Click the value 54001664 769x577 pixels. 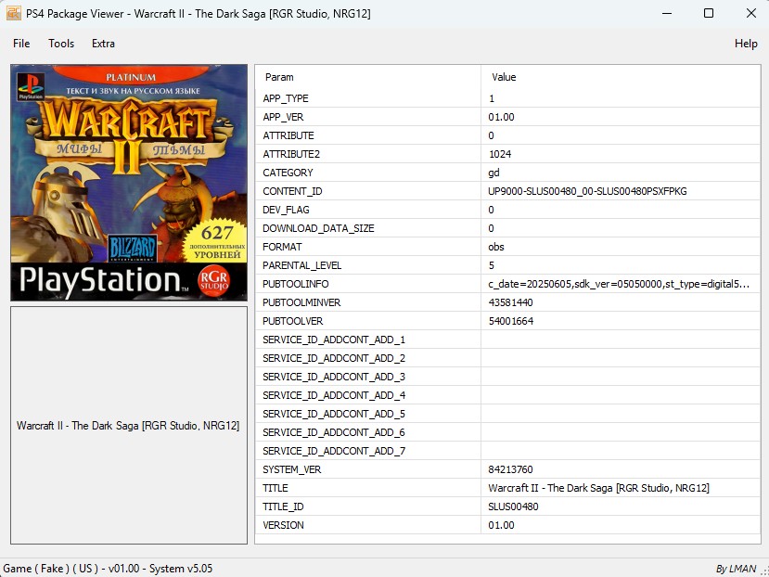510,321
